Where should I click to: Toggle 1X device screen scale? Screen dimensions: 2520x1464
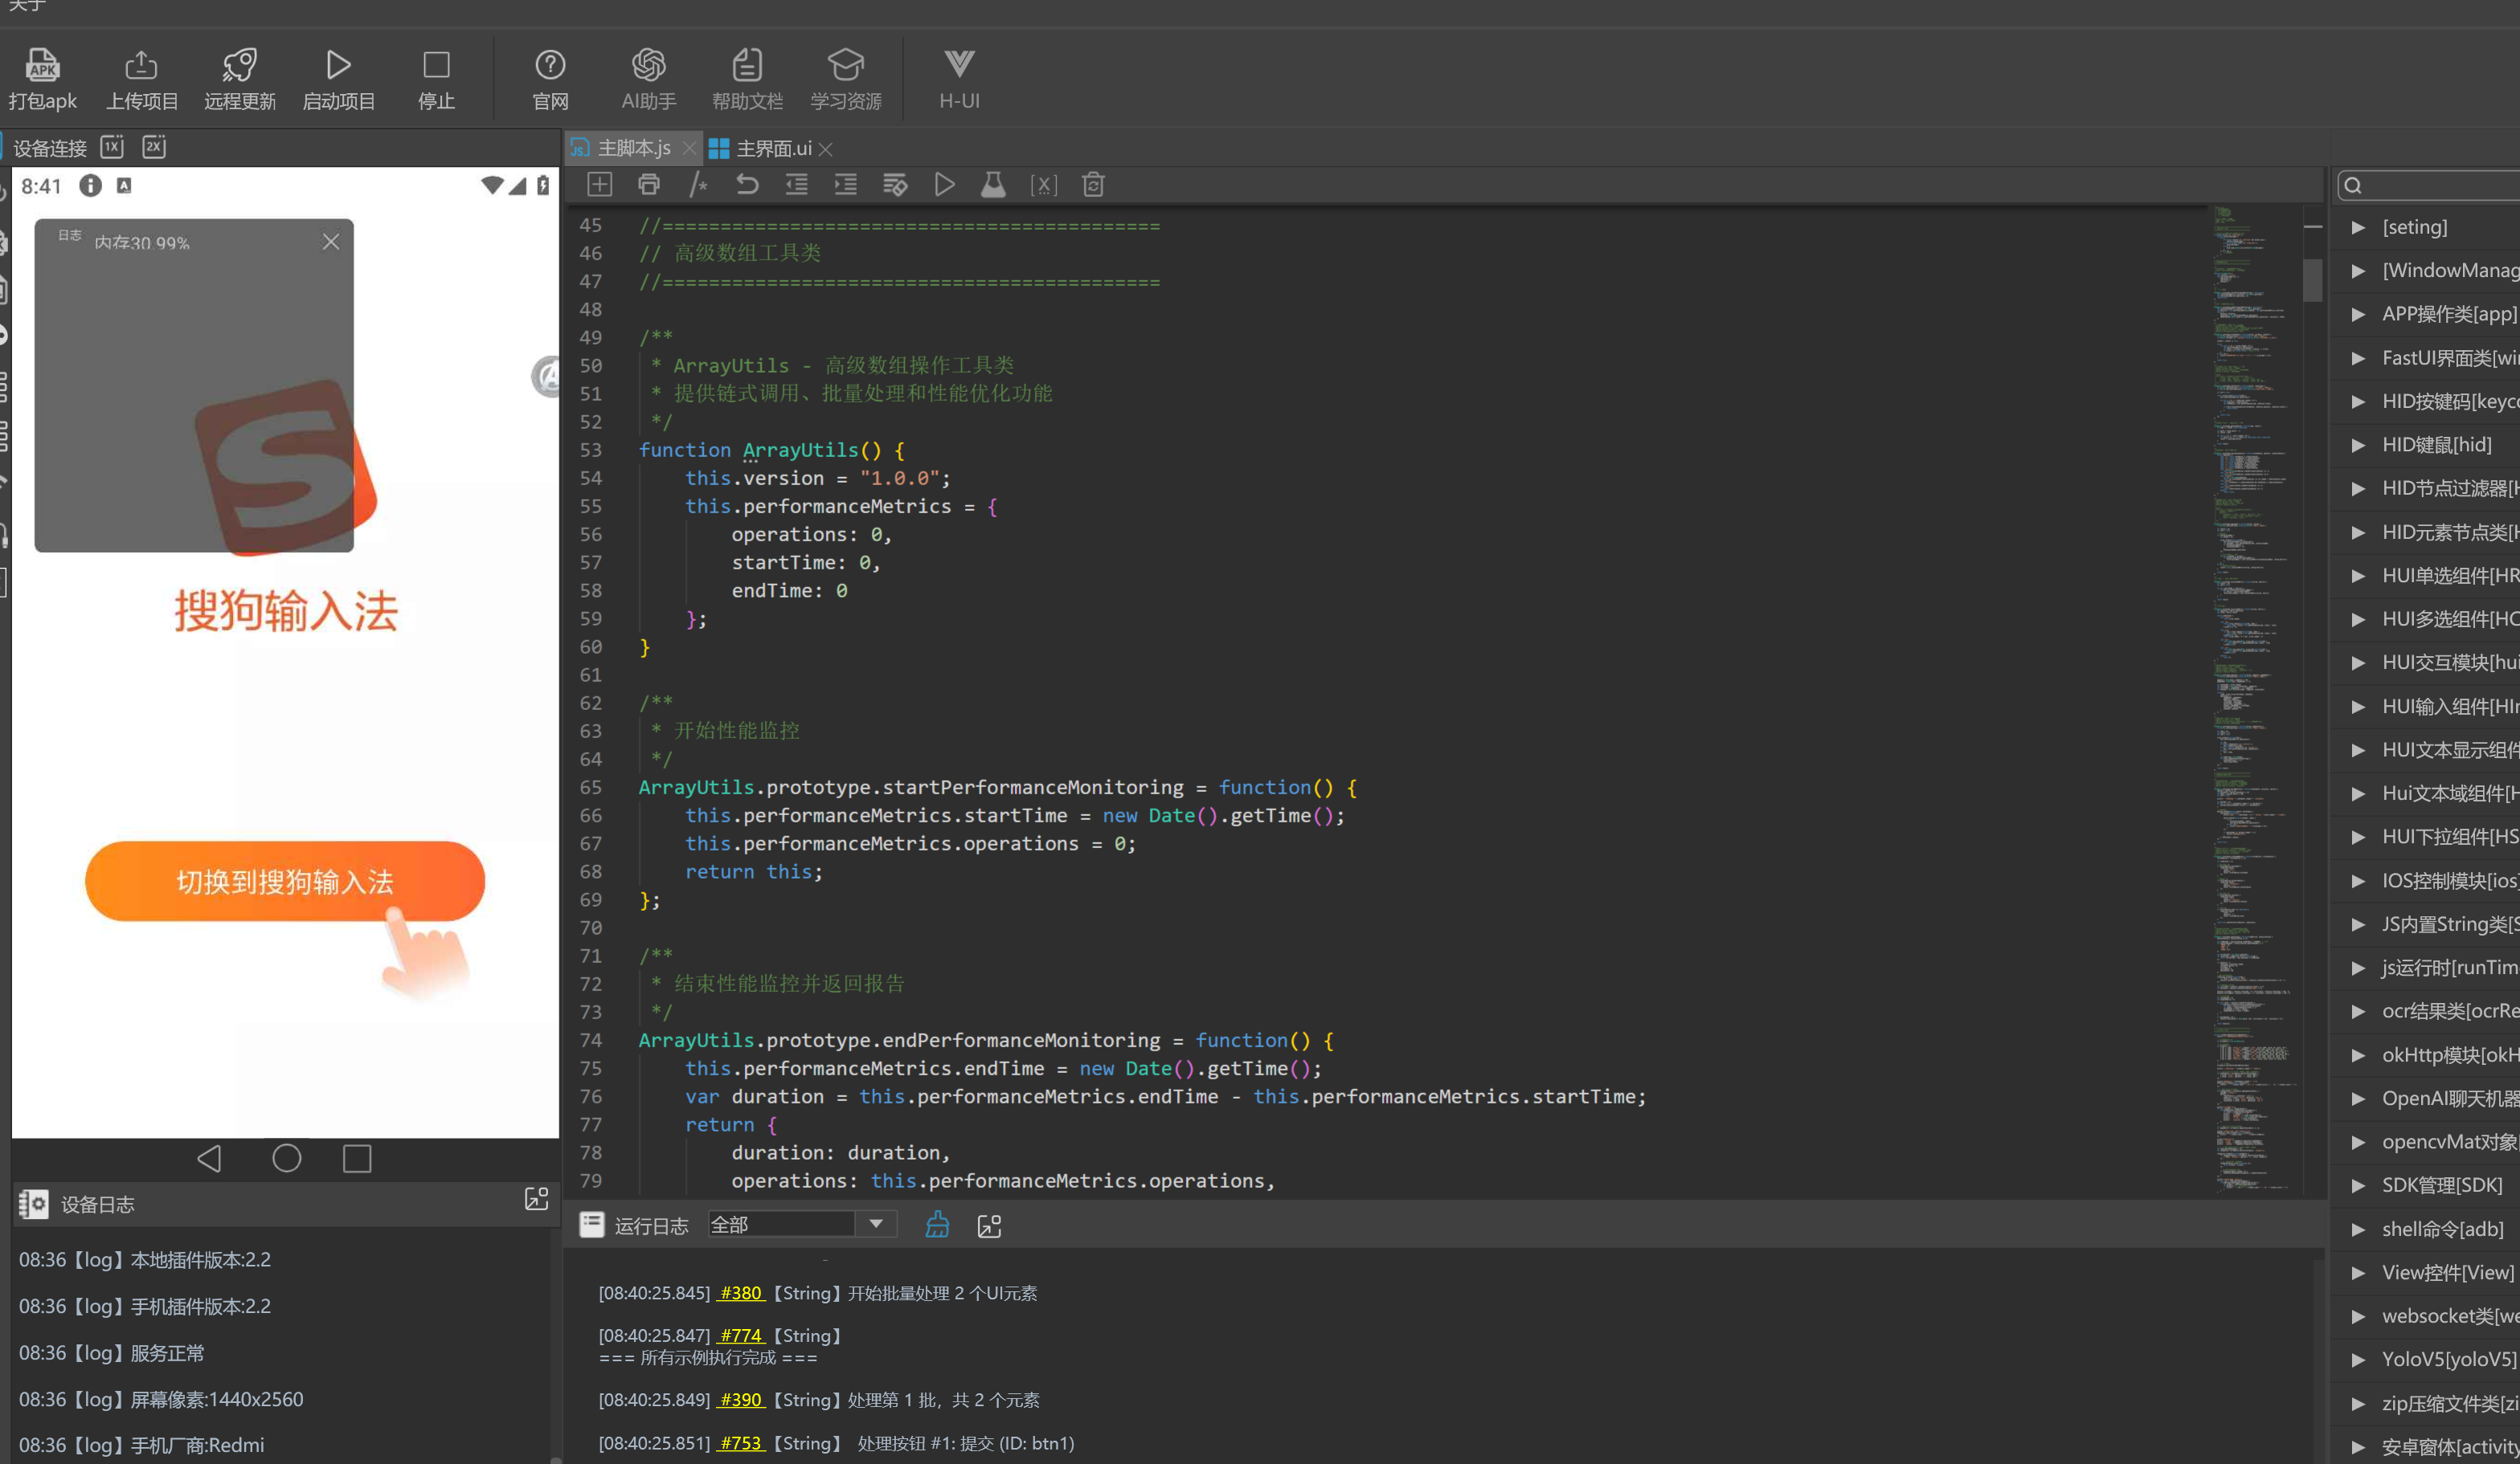click(112, 147)
